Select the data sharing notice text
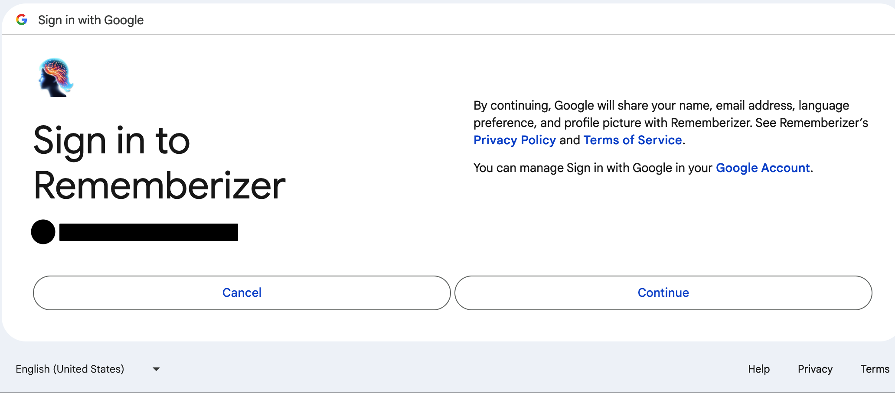 click(x=670, y=122)
